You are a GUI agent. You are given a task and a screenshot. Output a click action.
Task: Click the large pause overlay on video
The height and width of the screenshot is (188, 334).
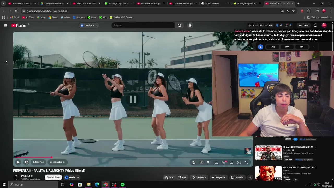pos(133,99)
